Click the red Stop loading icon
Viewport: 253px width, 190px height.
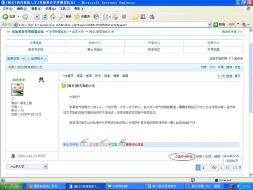tap(37, 17)
